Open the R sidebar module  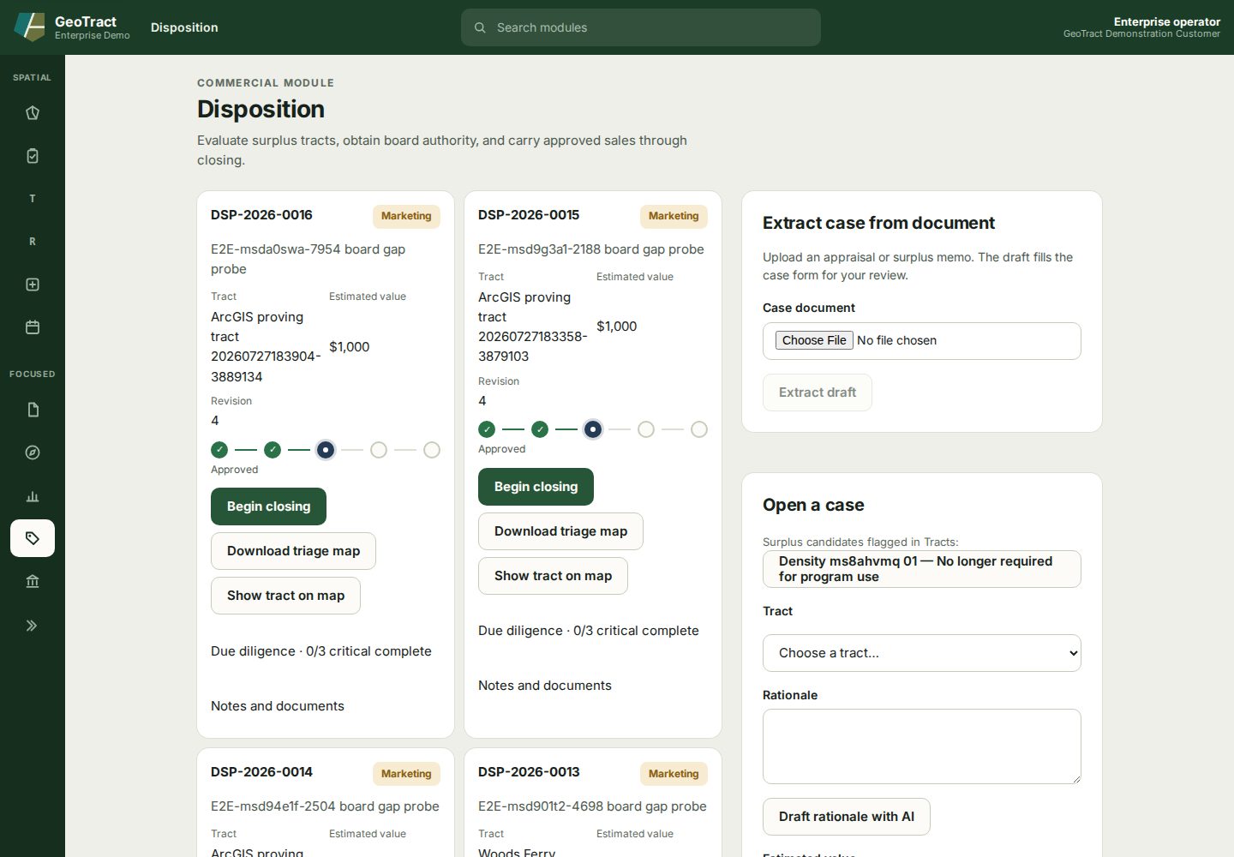point(33,242)
